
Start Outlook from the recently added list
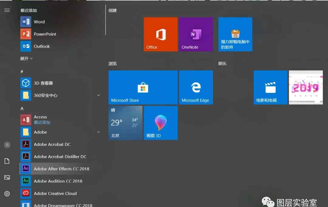(x=61, y=46)
